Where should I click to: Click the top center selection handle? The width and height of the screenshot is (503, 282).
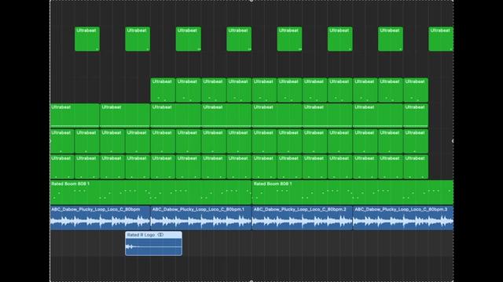pyautogui.click(x=251, y=1)
